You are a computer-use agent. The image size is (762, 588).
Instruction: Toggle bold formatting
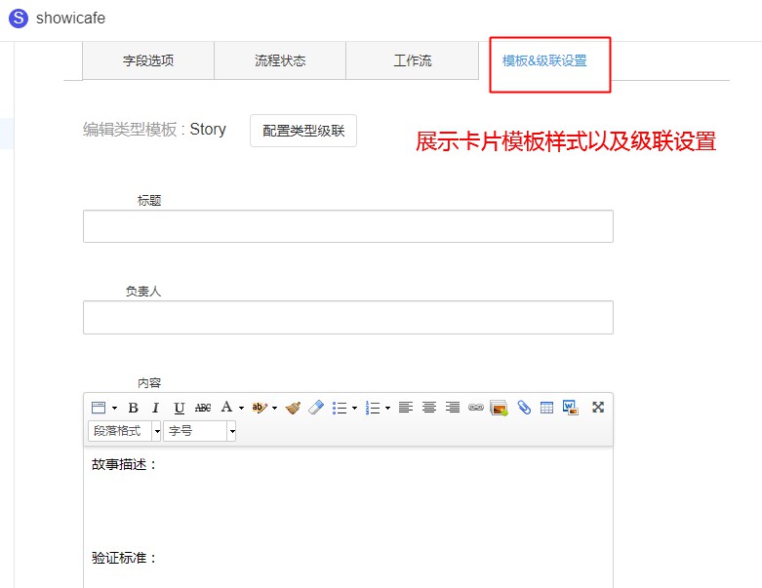pyautogui.click(x=133, y=408)
